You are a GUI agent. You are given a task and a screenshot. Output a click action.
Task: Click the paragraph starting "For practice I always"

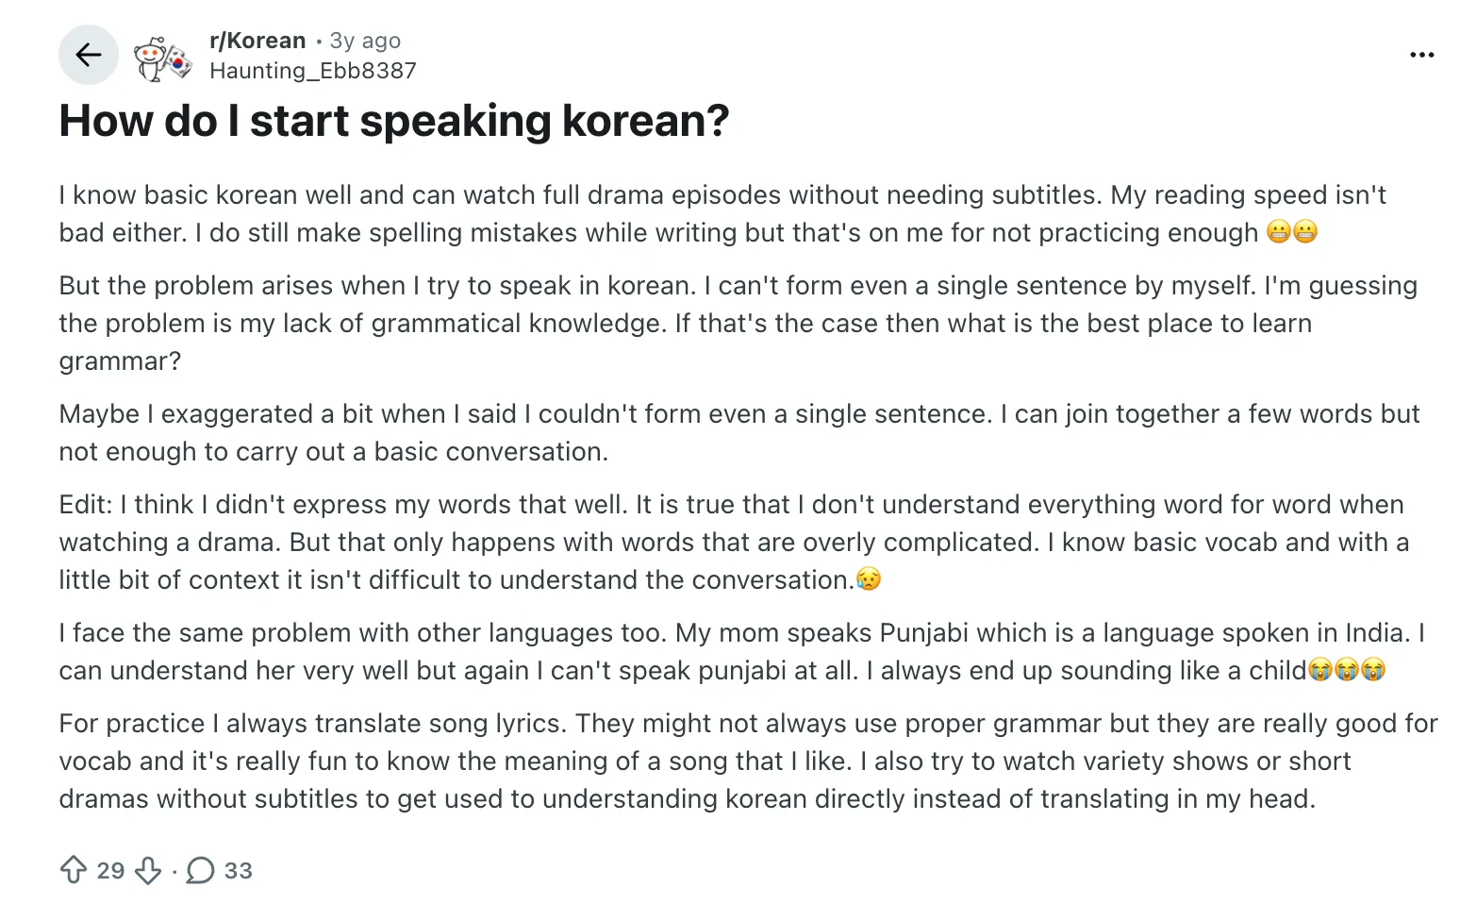coord(660,761)
